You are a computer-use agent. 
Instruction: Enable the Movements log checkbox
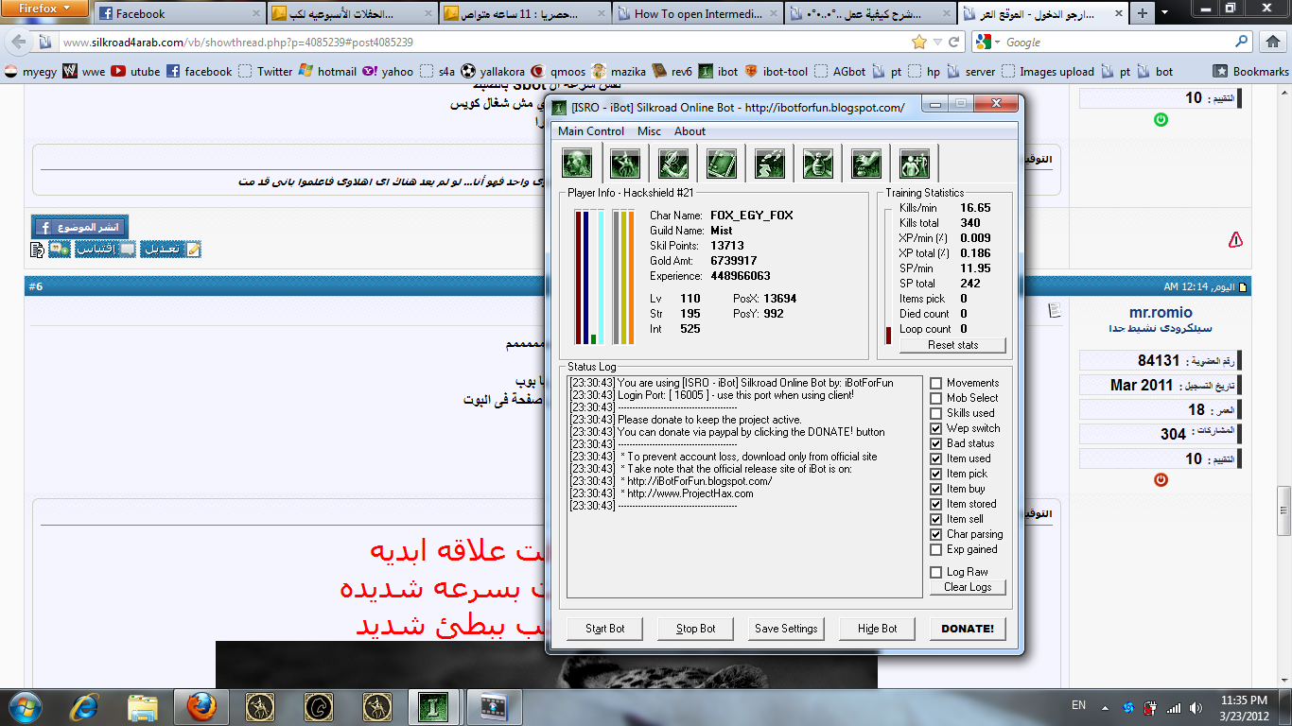click(936, 383)
